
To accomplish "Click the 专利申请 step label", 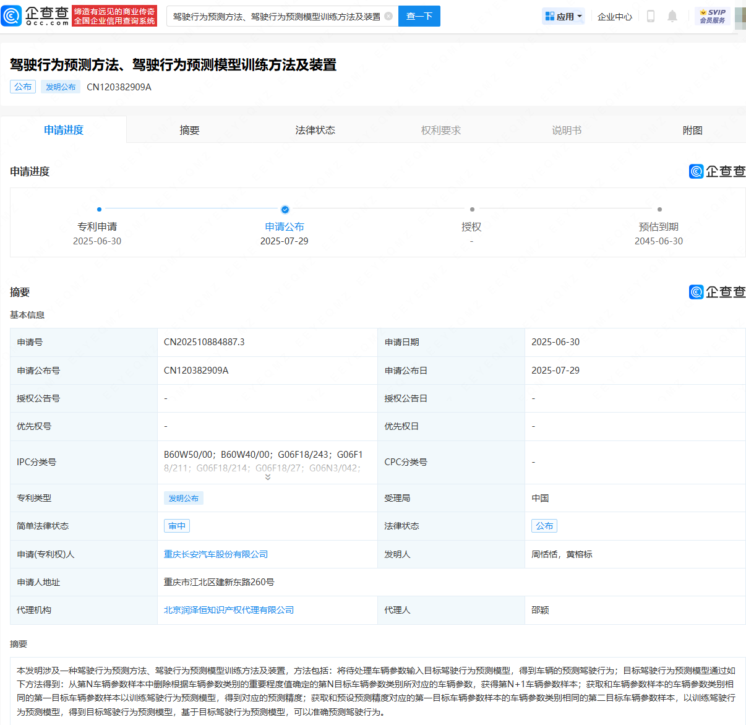I will pos(97,227).
